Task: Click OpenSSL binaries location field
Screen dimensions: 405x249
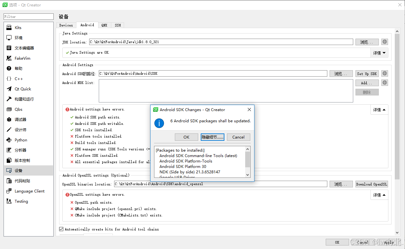Action: (221, 184)
